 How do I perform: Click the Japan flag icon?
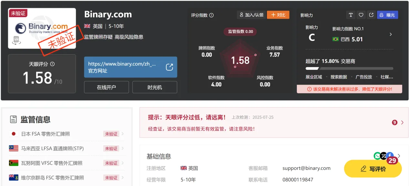click(14, 134)
